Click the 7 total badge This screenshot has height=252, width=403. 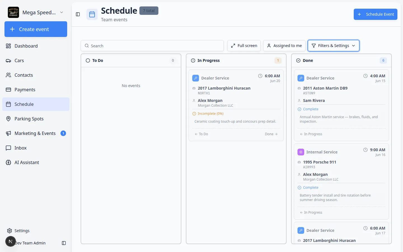[x=149, y=11]
